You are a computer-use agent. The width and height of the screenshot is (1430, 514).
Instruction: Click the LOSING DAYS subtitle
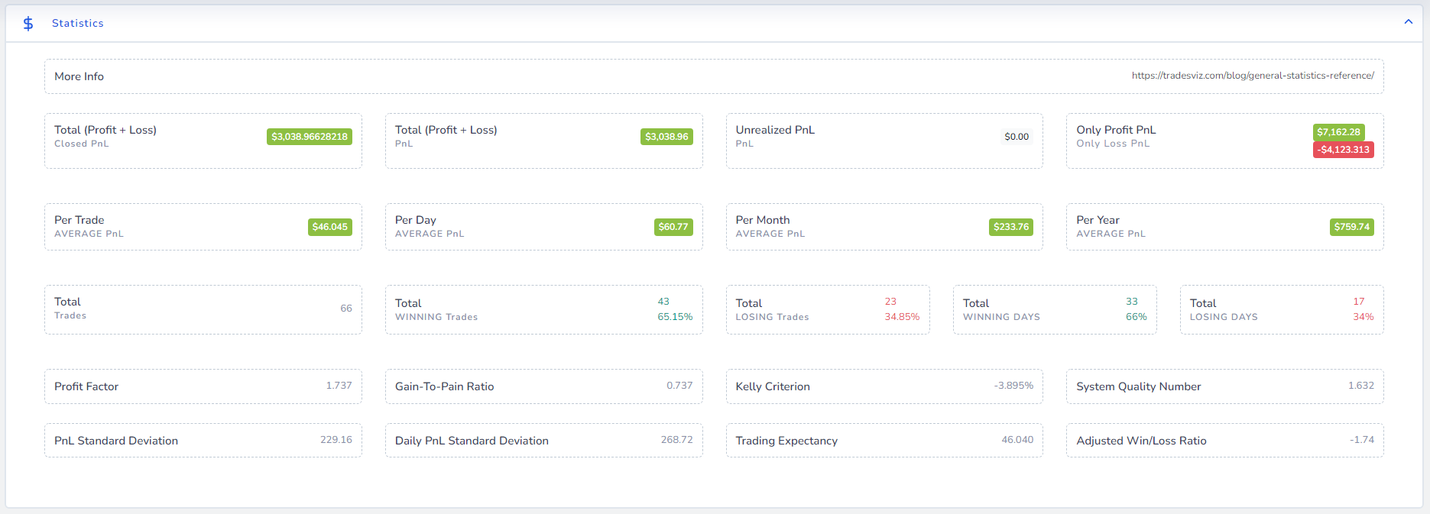click(x=1224, y=317)
